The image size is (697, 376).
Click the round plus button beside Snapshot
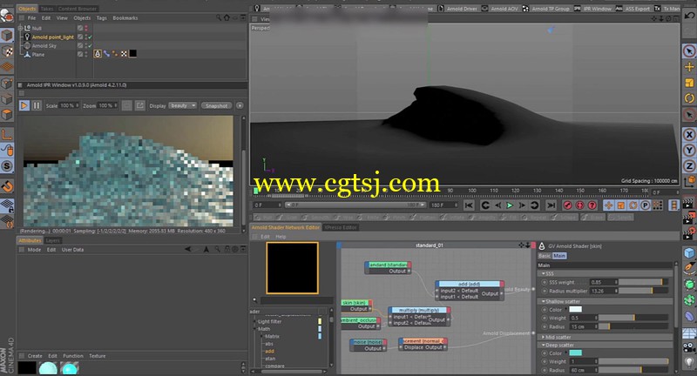point(240,105)
